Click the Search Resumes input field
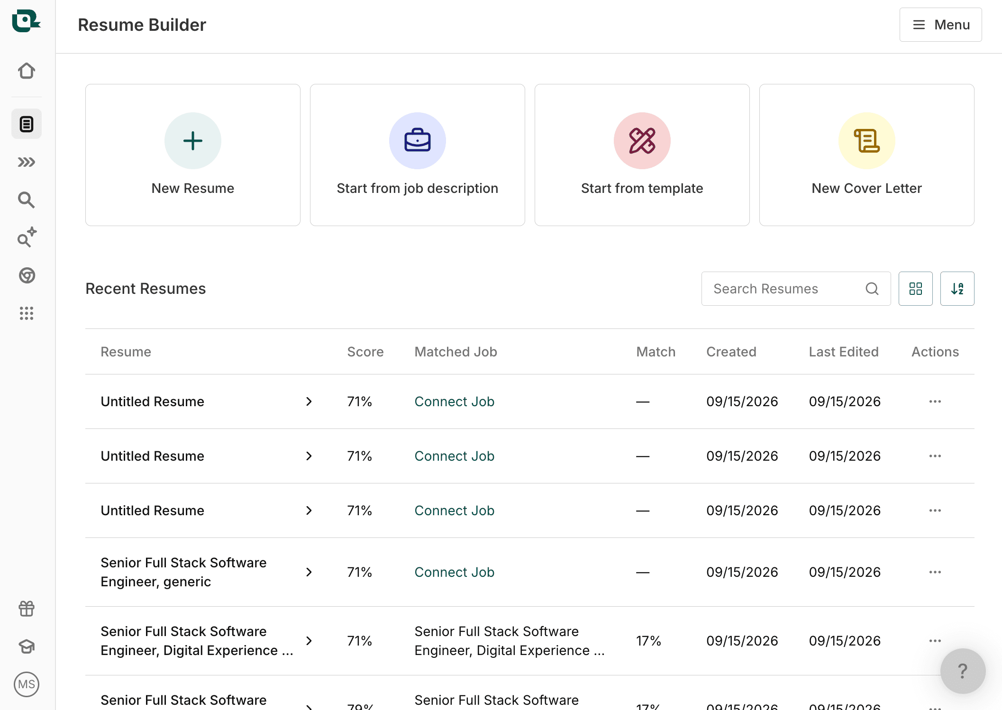 click(796, 289)
